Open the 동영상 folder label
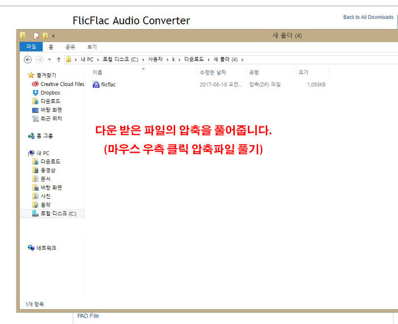The height and width of the screenshot is (324, 398). coord(48,170)
